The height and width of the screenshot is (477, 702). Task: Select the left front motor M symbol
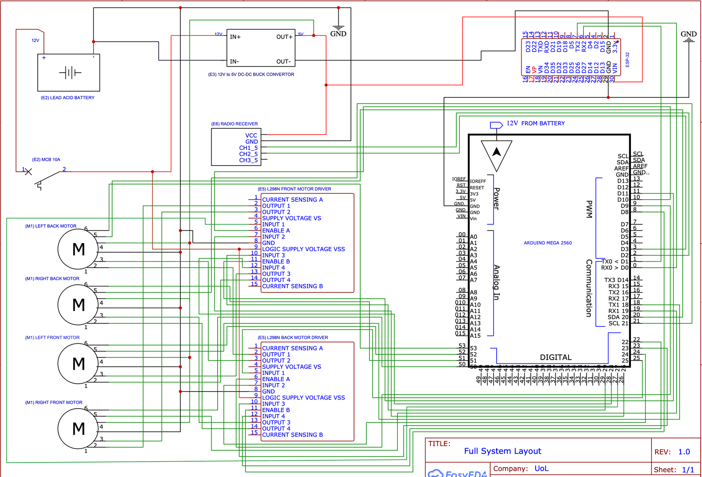(79, 364)
